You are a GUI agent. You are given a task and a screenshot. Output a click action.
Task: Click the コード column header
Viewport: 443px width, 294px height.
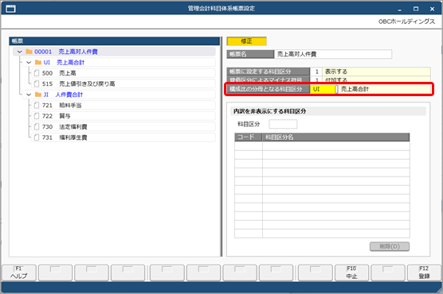coord(249,137)
